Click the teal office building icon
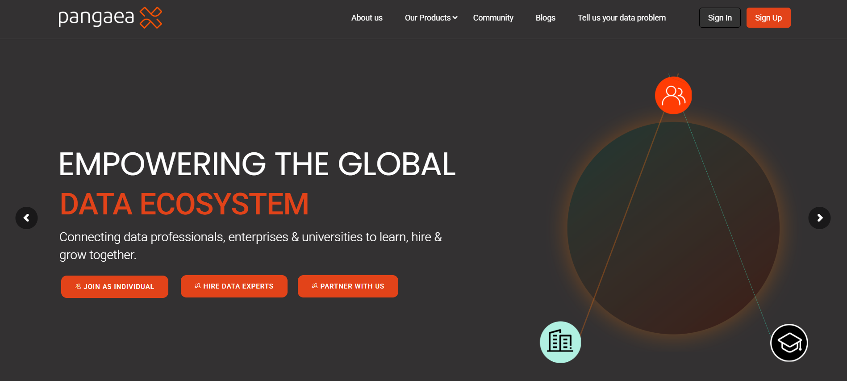The image size is (847, 381). pos(560,342)
